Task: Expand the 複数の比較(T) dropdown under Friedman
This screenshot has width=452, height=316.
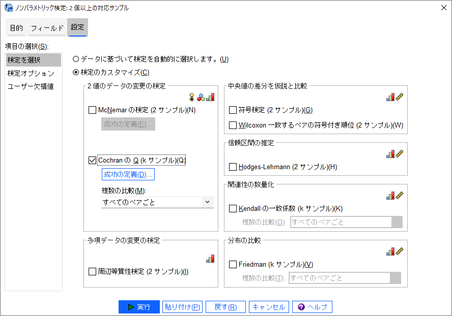Action: tap(345, 278)
